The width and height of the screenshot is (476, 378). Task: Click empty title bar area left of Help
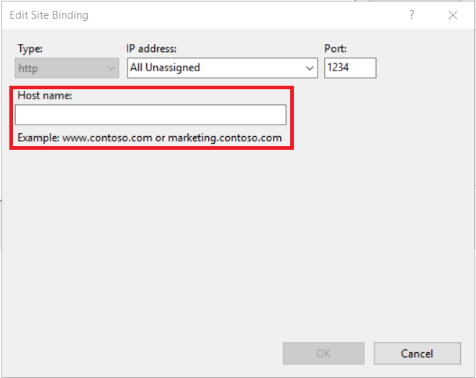click(x=252, y=14)
